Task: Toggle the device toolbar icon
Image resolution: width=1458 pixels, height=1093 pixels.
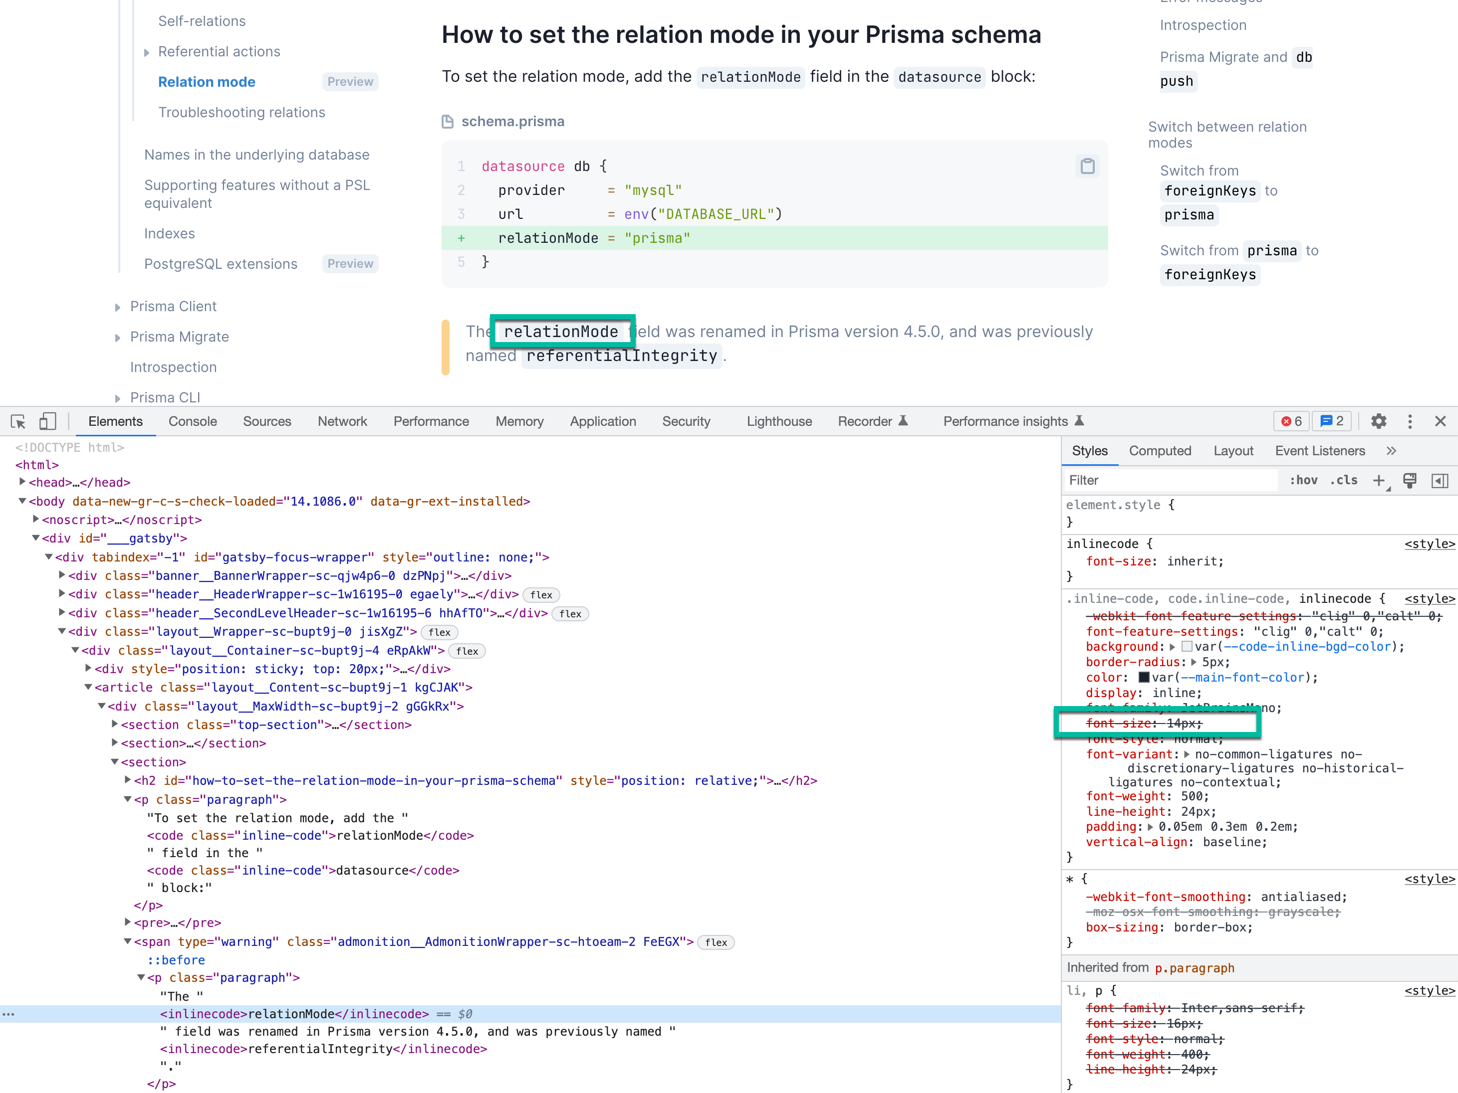Action: pyautogui.click(x=47, y=422)
